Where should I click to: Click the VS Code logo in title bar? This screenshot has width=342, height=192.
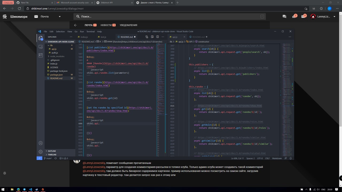pyautogui.click(x=40, y=31)
